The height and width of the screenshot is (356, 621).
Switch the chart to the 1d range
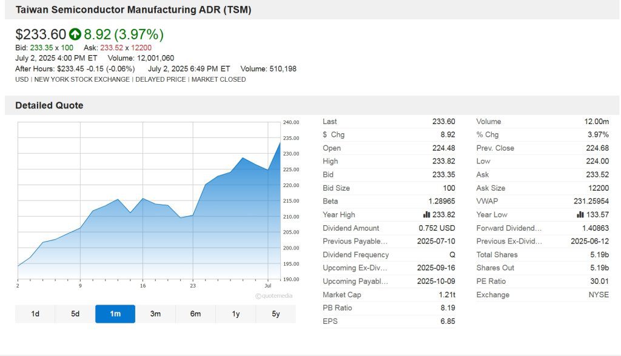35,314
